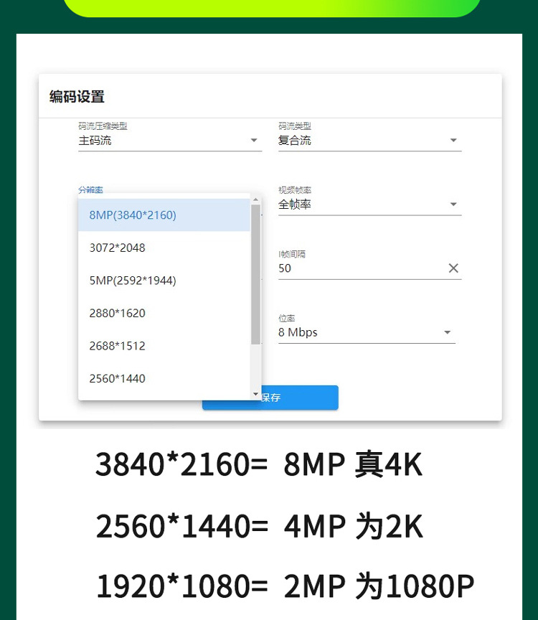The image size is (538, 620).
Task: Click the 码流压缩类型 label
Action: [103, 126]
